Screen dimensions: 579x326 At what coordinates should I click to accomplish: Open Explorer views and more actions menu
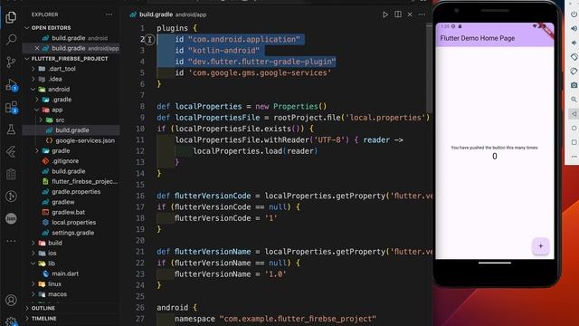tap(109, 14)
